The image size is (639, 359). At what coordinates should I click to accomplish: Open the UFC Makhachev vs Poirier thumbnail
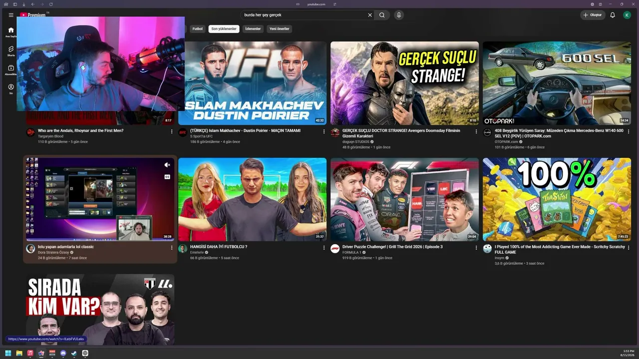[x=252, y=83]
